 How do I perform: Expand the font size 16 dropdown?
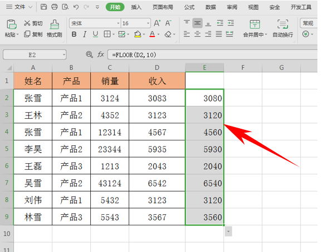[x=148, y=23]
